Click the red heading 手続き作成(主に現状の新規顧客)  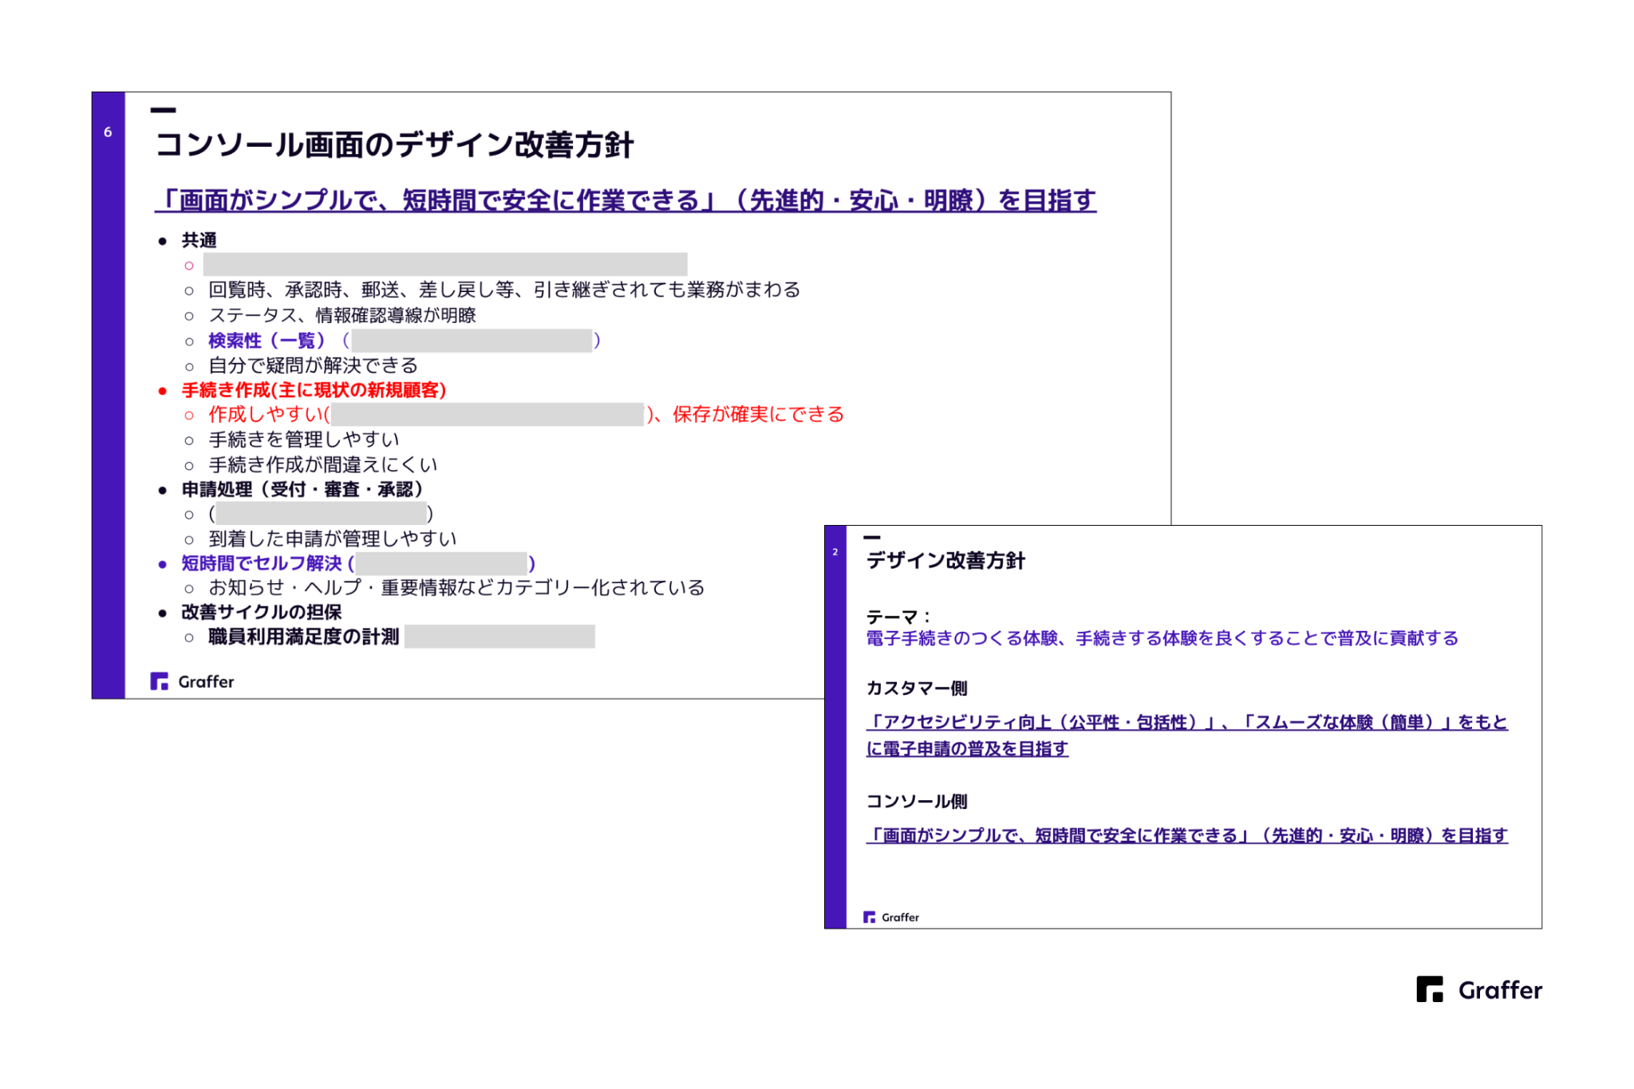(314, 390)
